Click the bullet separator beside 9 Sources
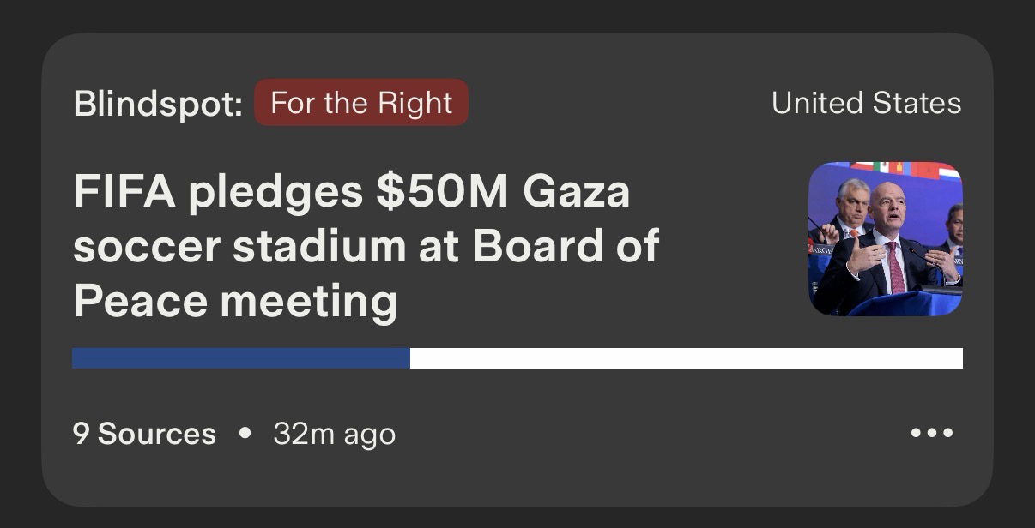The width and height of the screenshot is (1035, 528). 245,433
